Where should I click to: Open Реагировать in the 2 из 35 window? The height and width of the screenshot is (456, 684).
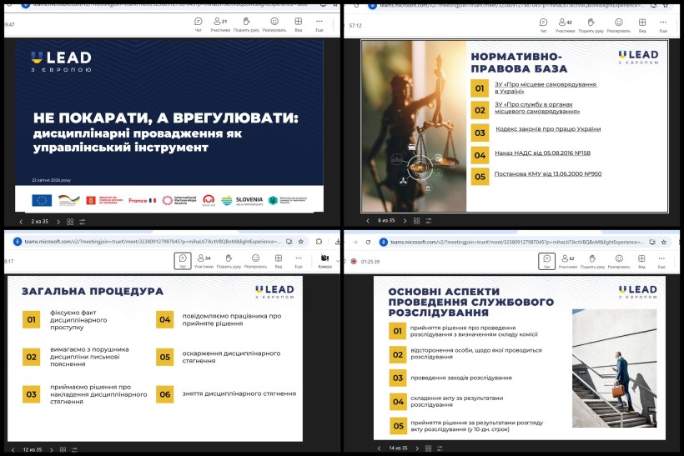pyautogui.click(x=274, y=24)
